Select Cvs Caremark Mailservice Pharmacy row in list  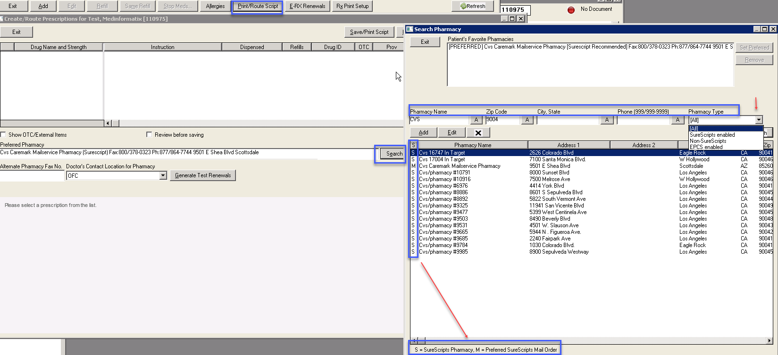[x=460, y=166]
